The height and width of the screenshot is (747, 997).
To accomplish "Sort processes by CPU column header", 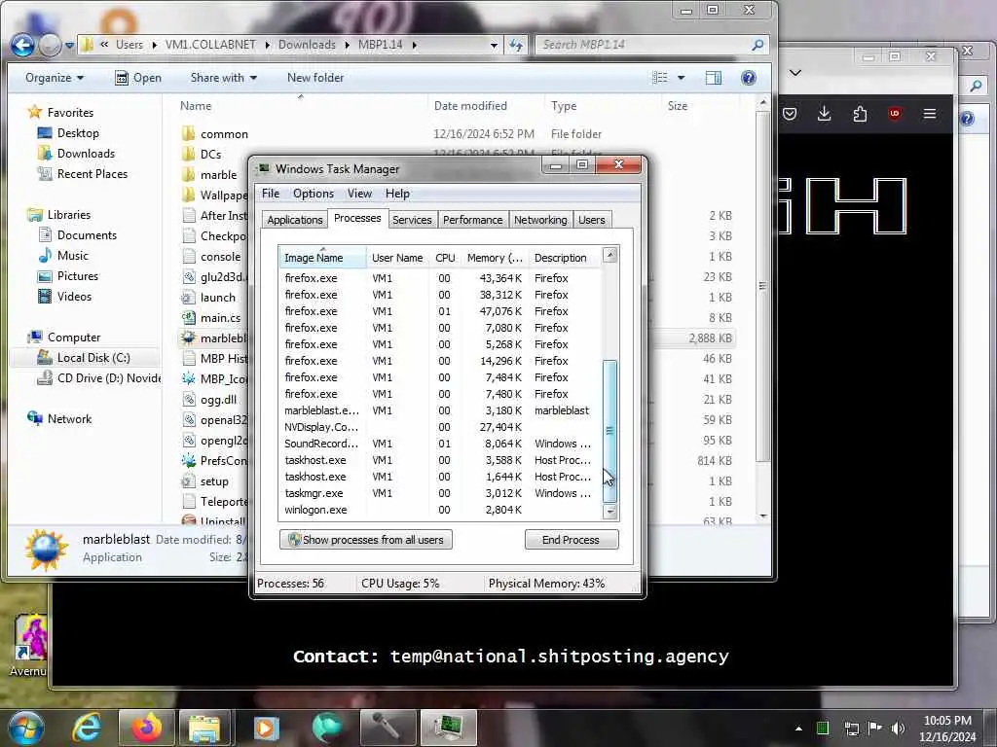I will click(445, 257).
